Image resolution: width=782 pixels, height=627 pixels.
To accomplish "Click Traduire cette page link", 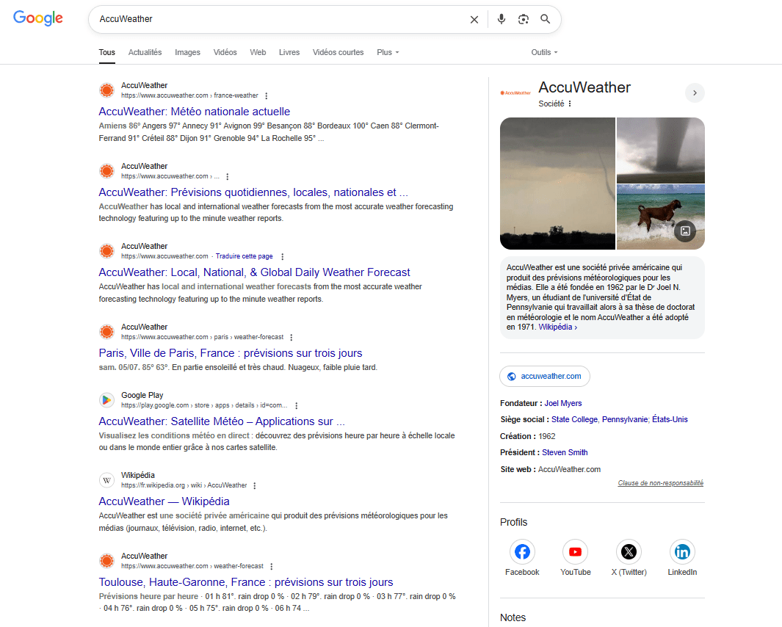I will [x=245, y=256].
